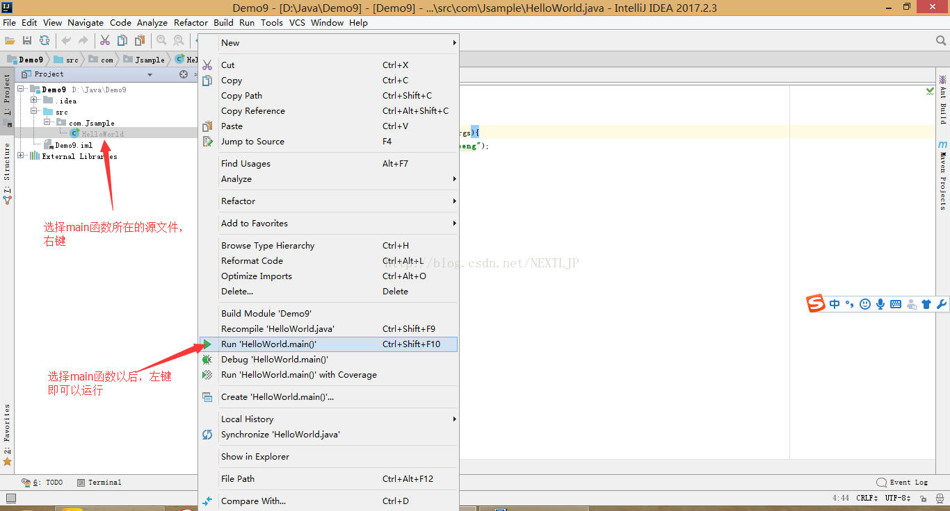Open the Build menu in menu bar

click(223, 22)
